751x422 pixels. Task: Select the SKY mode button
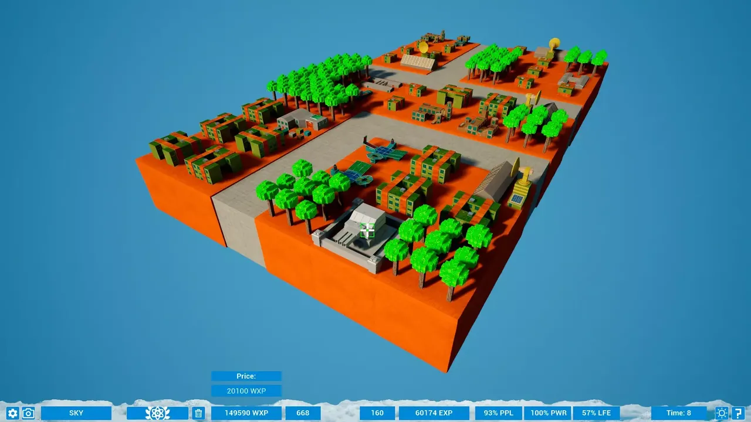point(76,413)
